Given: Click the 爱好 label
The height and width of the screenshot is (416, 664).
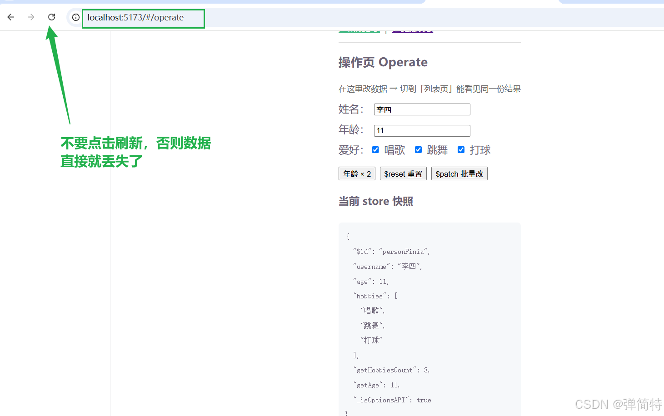Looking at the screenshot, I should coord(351,150).
